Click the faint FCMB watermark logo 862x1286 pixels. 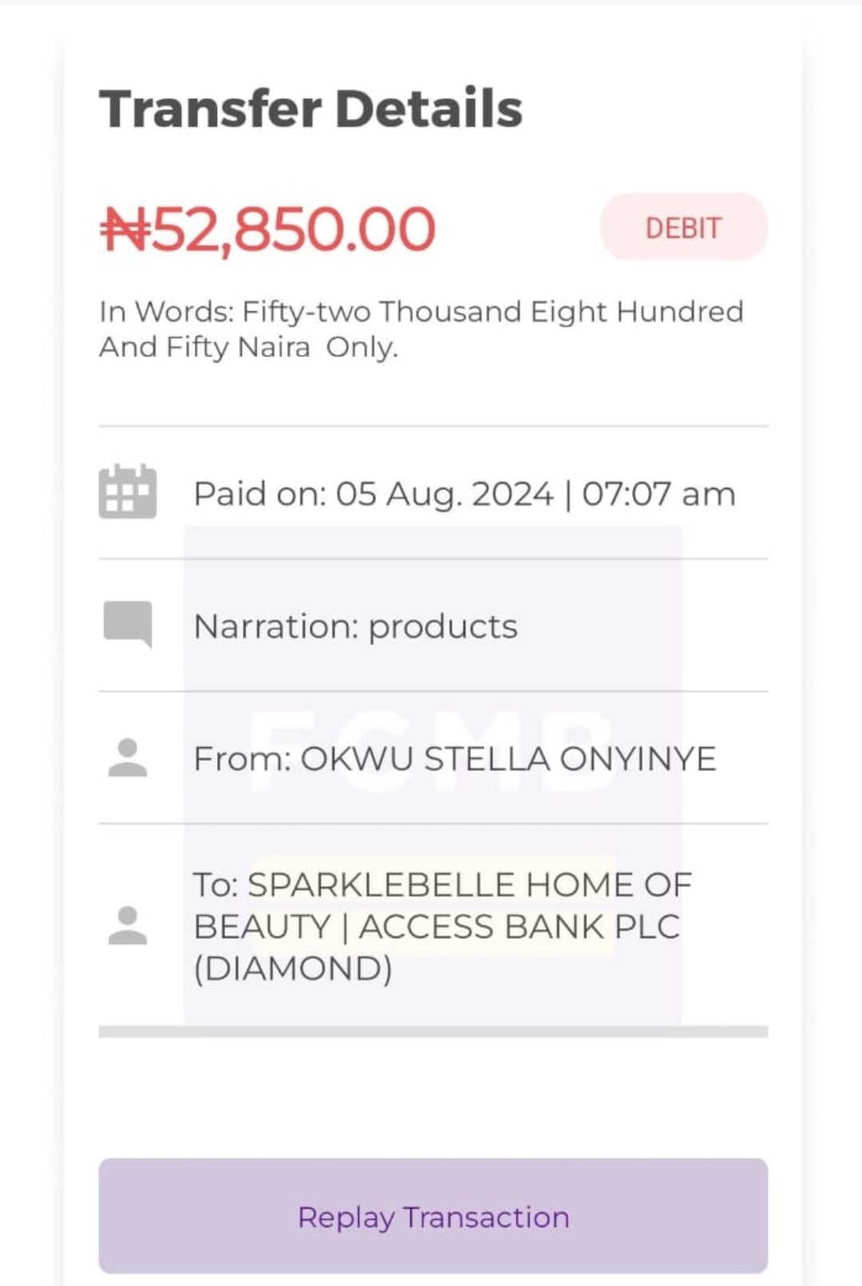pyautogui.click(x=431, y=752)
